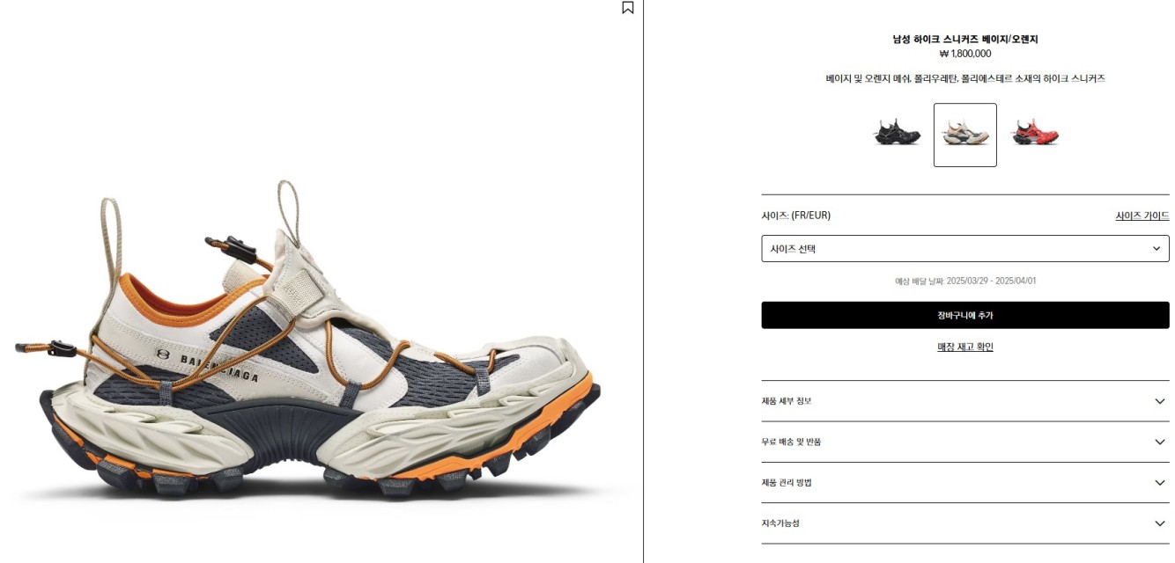Screen dimensions: 1175x563
Task: Click the 장바구니에 추가 button
Action: pos(965,315)
